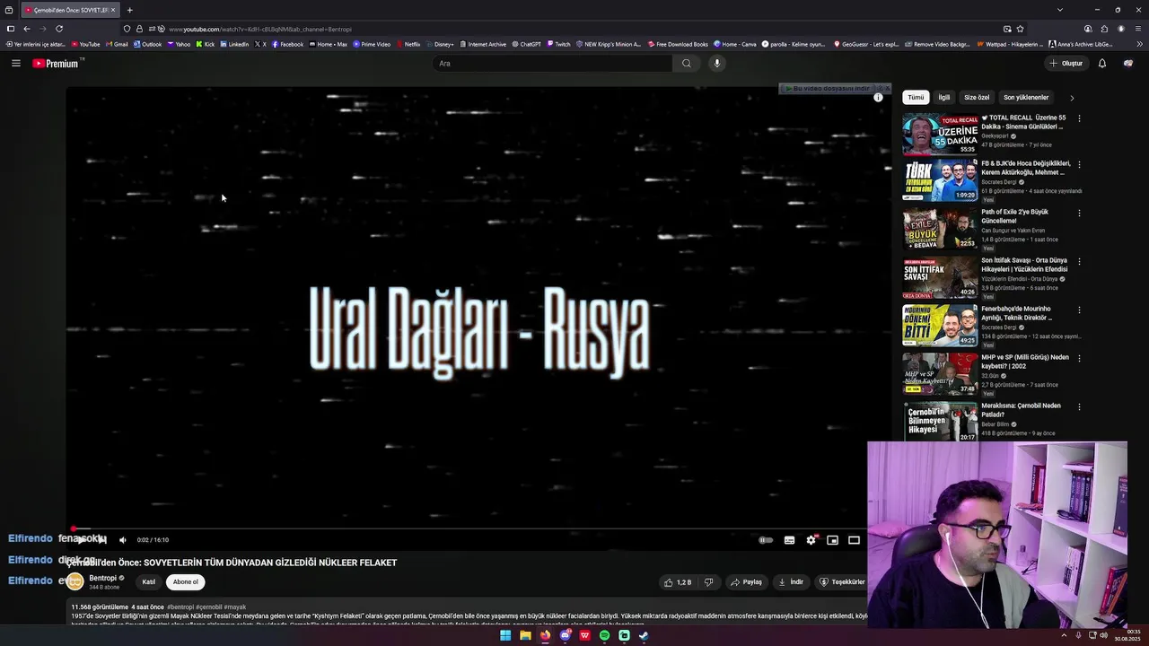1149x646 pixels.
Task: Open the notifications bell
Action: pos(1102,63)
